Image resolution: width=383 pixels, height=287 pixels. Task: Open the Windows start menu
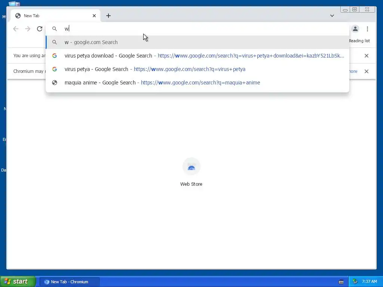point(18,281)
